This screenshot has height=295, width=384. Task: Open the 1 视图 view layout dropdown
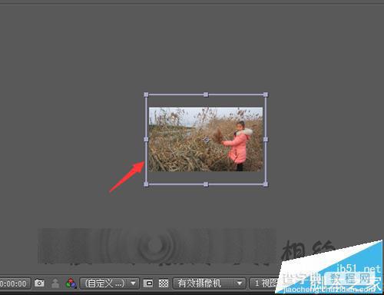(263, 283)
